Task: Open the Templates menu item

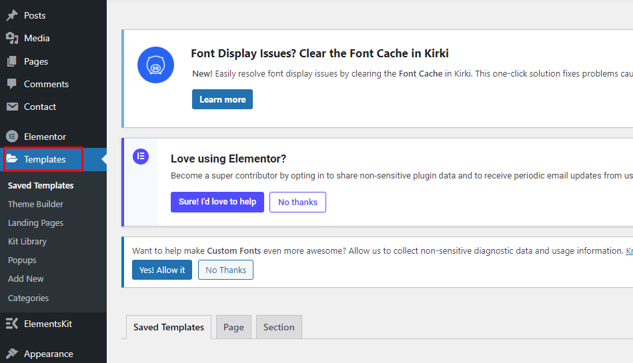Action: coord(43,159)
